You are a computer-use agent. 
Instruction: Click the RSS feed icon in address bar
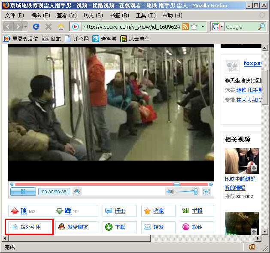point(185,27)
